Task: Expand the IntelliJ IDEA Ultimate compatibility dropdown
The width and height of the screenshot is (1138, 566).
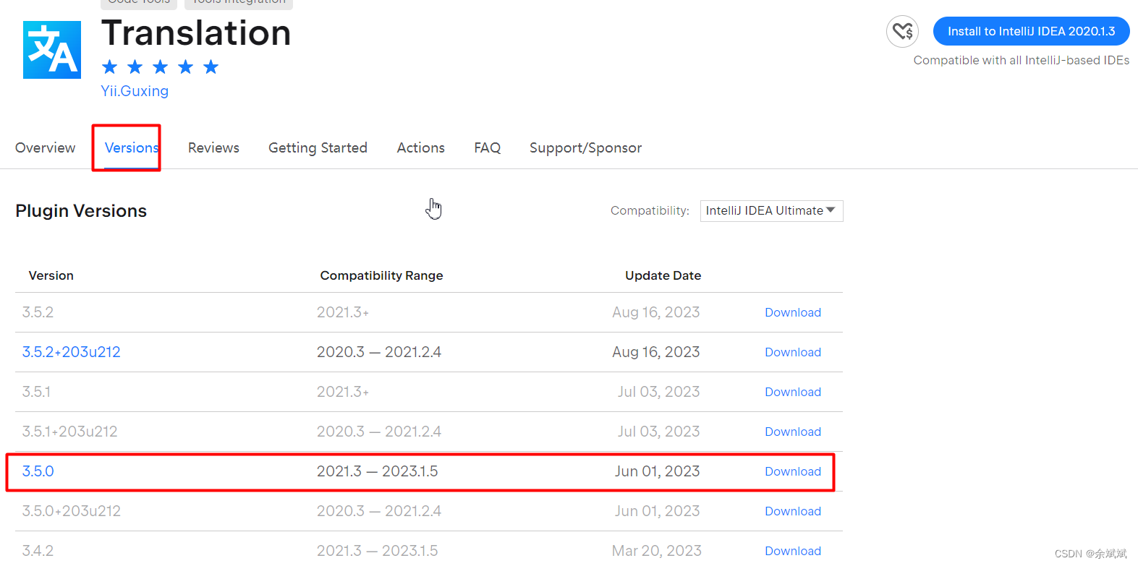Action: [771, 210]
